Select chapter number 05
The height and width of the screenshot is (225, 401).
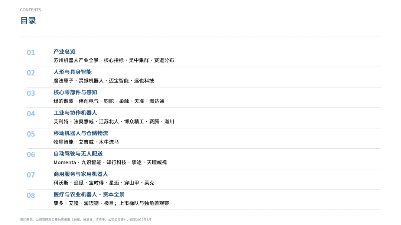click(x=31, y=134)
